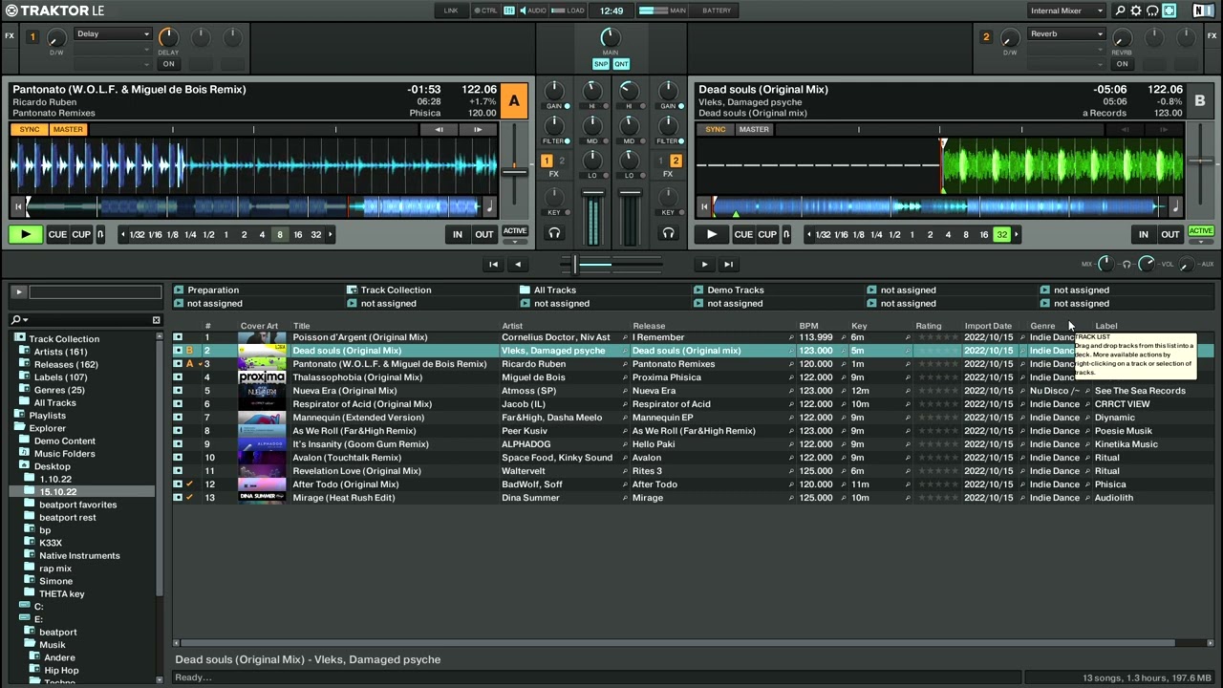The width and height of the screenshot is (1223, 688).
Task: Click the crossfader handle
Action: click(574, 265)
